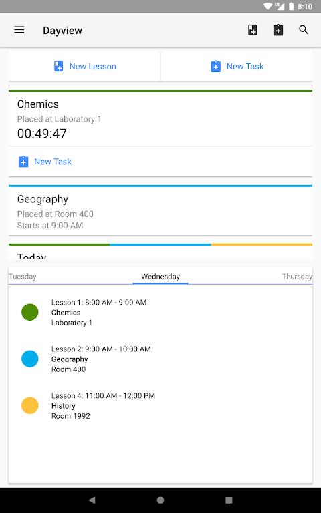Tap the Android back navigation button
321x513 pixels.
(x=92, y=500)
